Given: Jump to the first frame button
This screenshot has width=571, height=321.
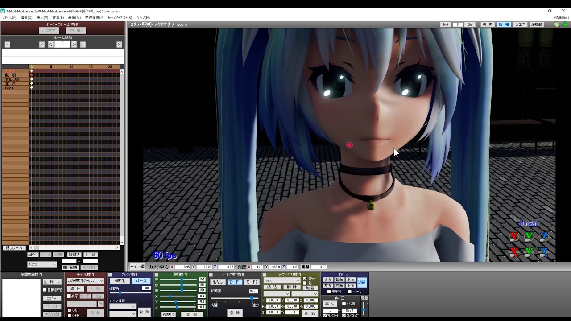Looking at the screenshot, I should (x=7, y=45).
